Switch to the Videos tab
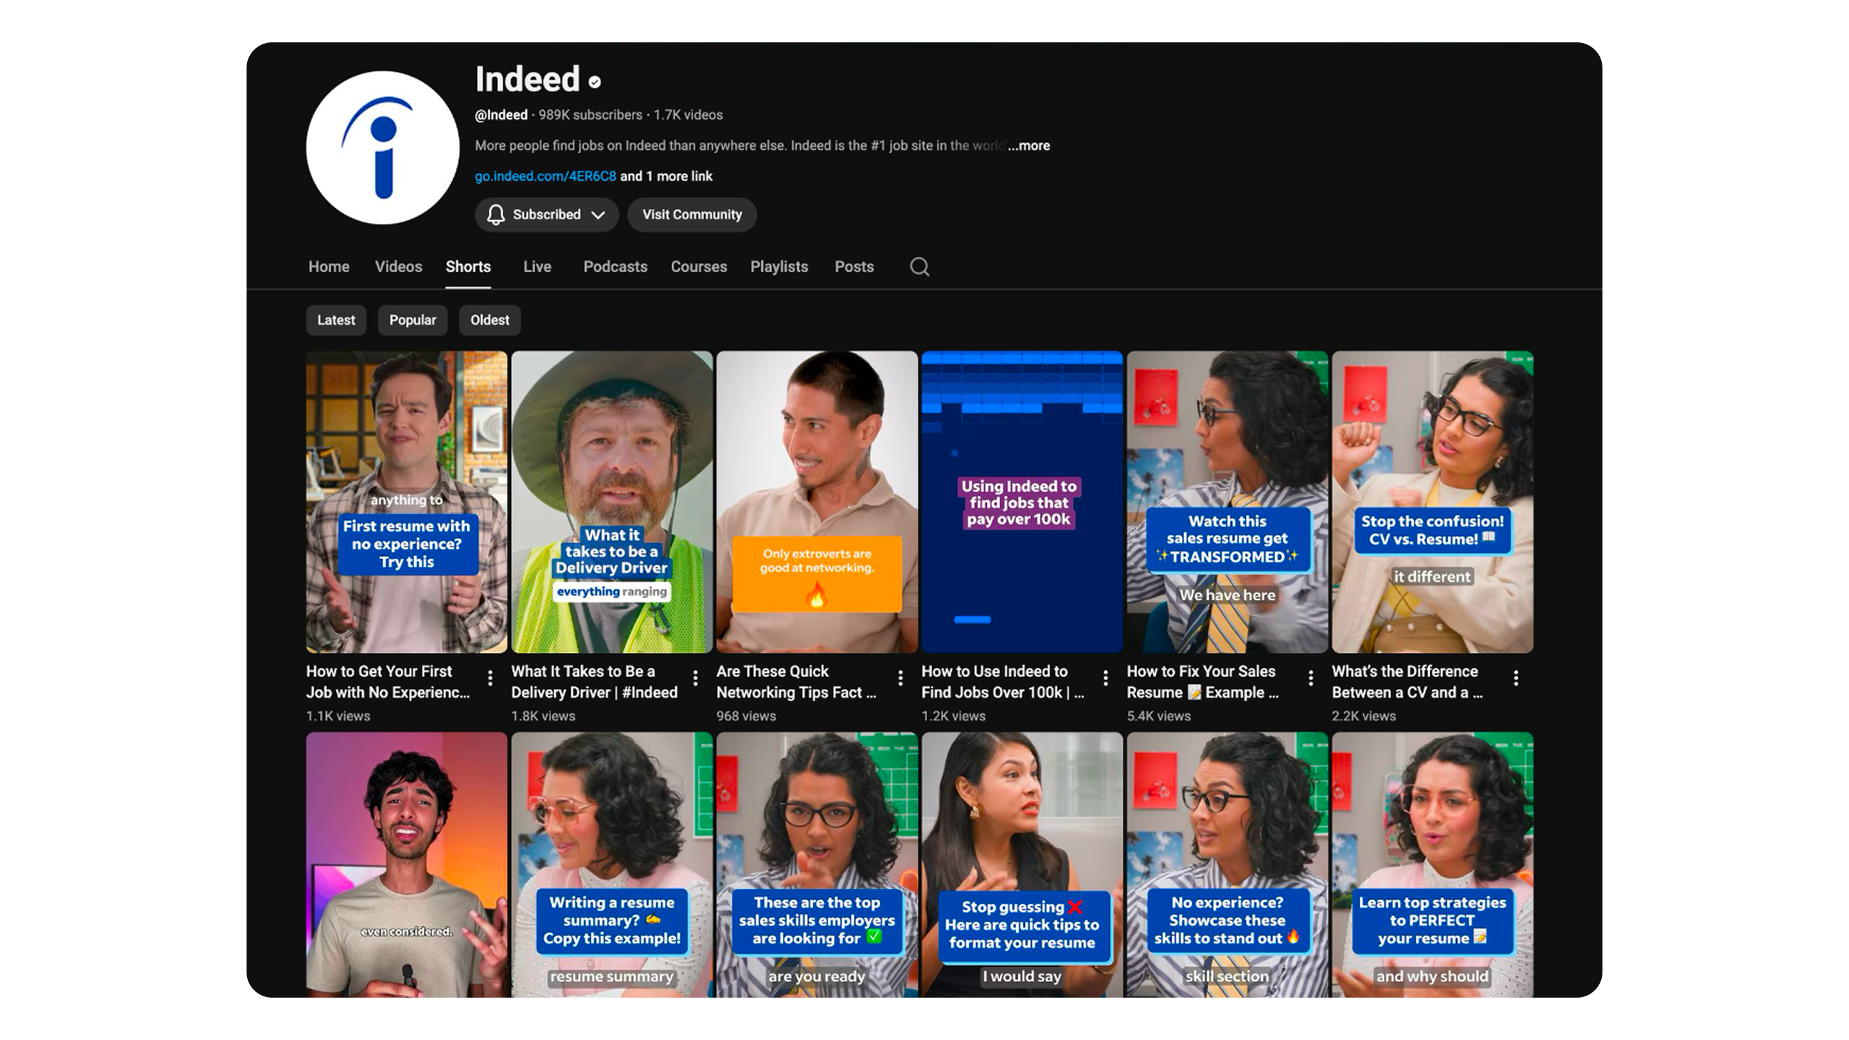Screen dimensions: 1849x1040 [398, 267]
